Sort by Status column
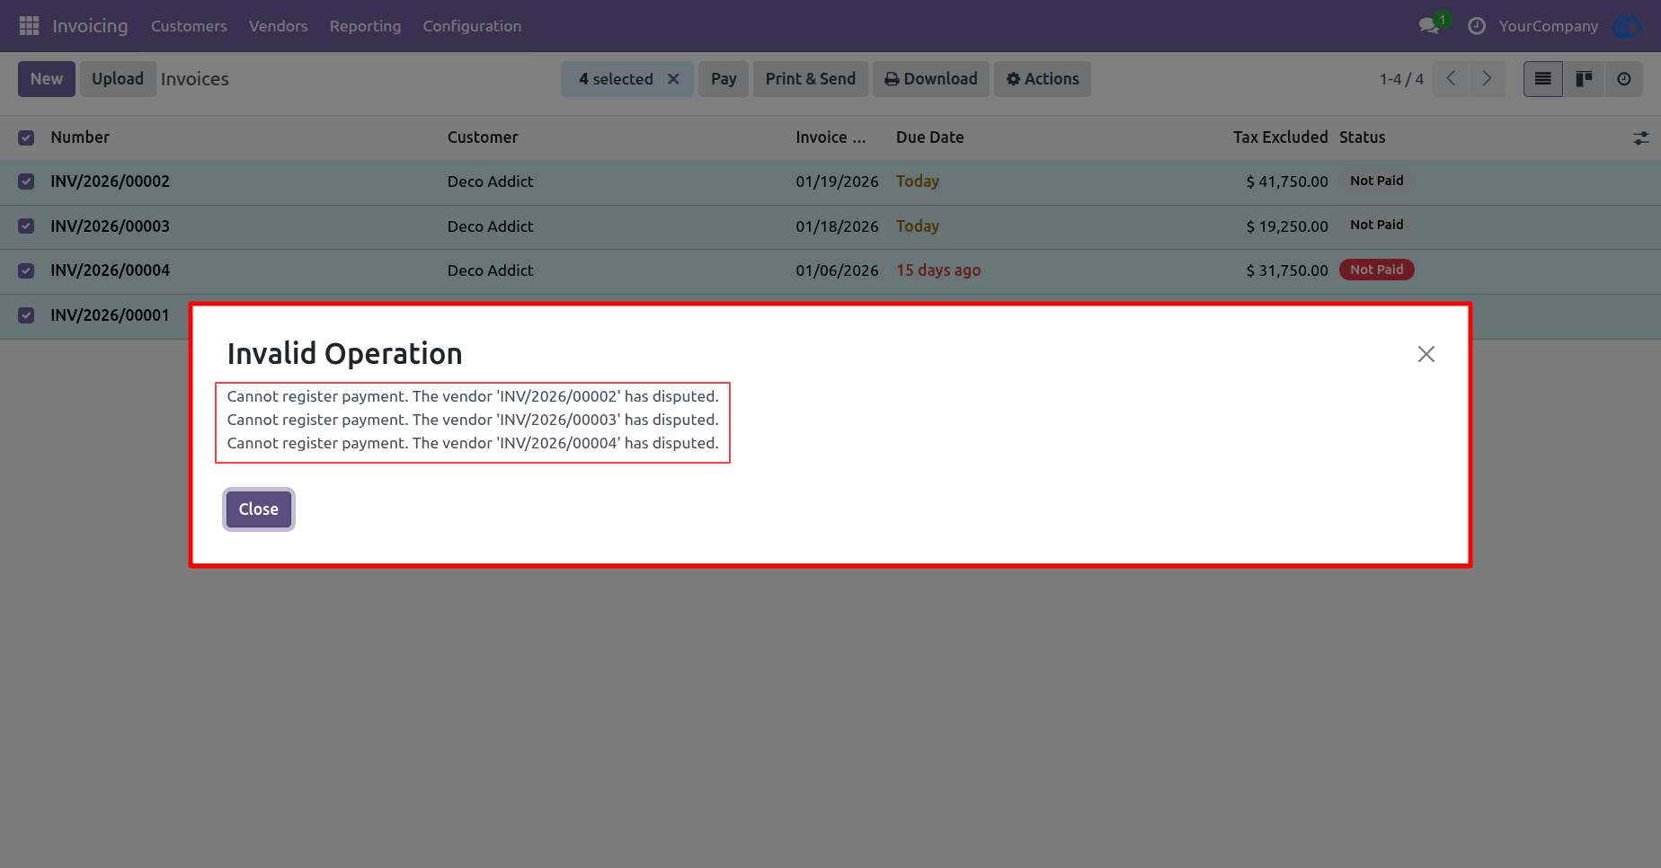Image resolution: width=1661 pixels, height=868 pixels. point(1363,137)
